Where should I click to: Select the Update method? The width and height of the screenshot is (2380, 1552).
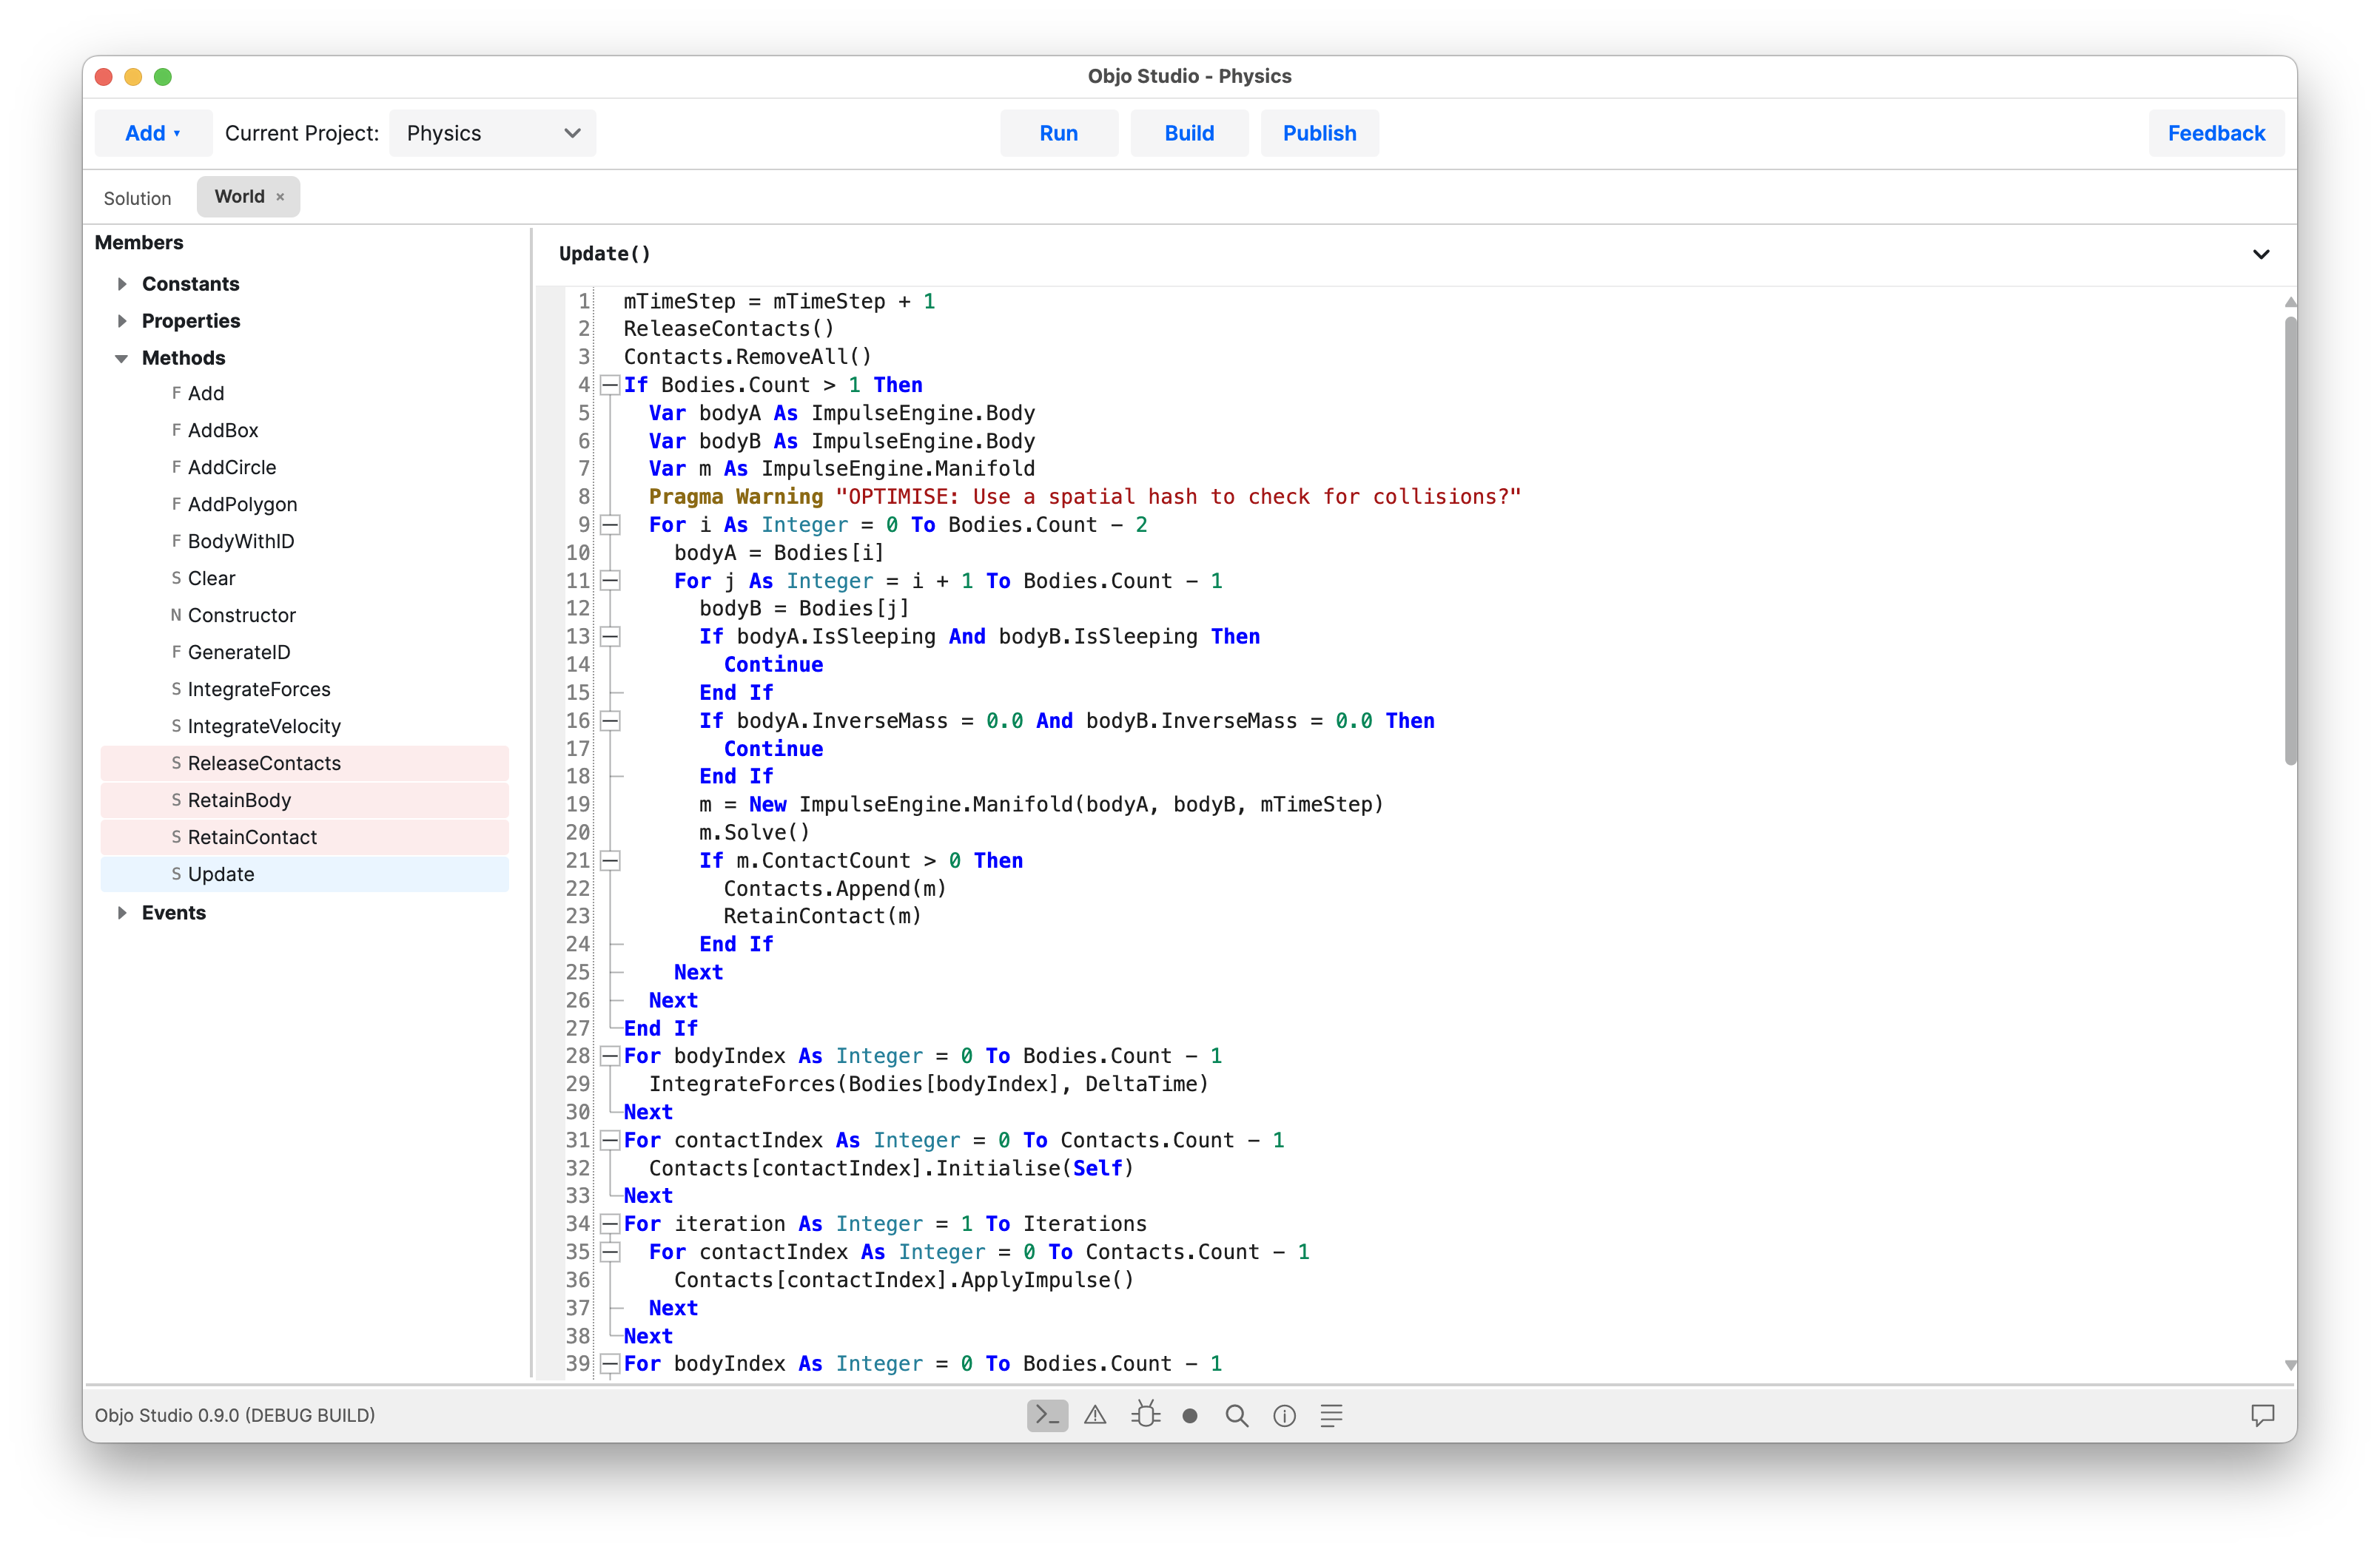(x=304, y=874)
